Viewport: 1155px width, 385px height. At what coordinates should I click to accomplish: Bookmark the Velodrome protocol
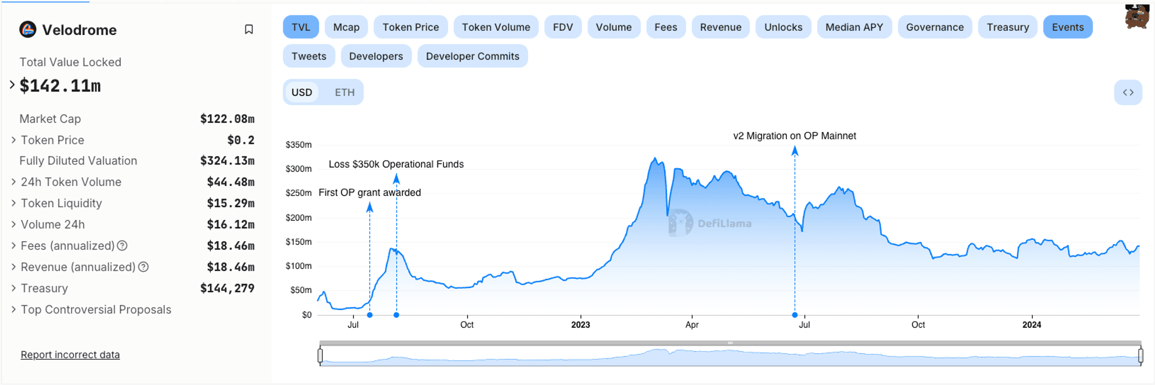pos(249,29)
